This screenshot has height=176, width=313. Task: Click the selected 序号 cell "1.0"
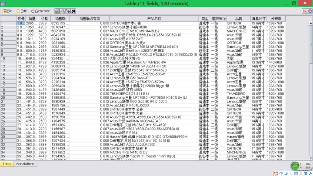click(x=21, y=23)
